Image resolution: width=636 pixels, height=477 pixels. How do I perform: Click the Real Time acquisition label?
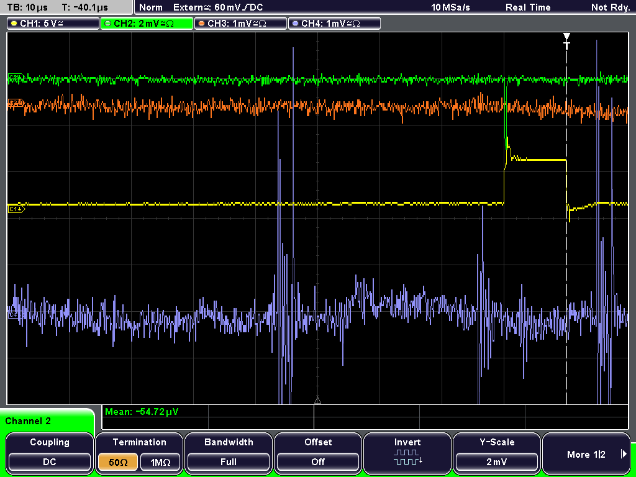click(x=528, y=7)
